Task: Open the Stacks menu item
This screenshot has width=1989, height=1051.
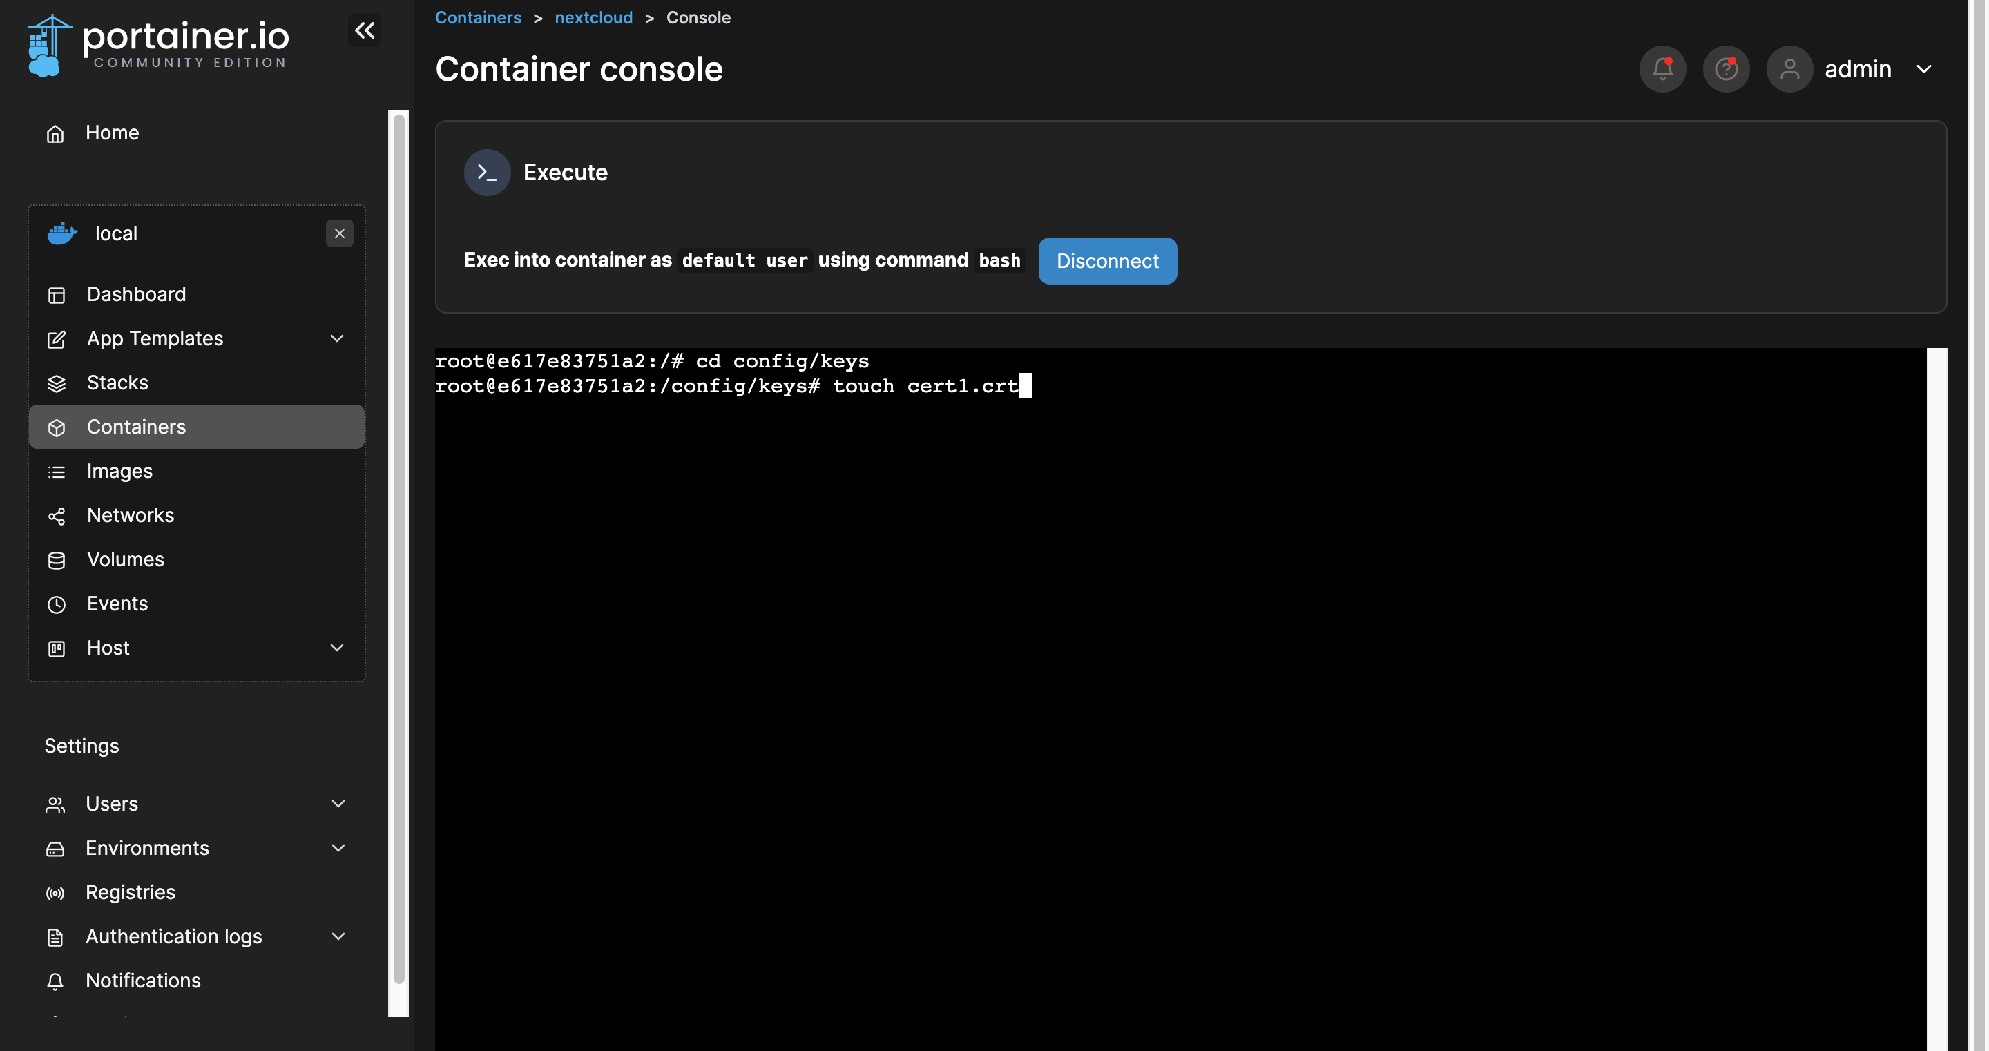Action: pyautogui.click(x=117, y=383)
